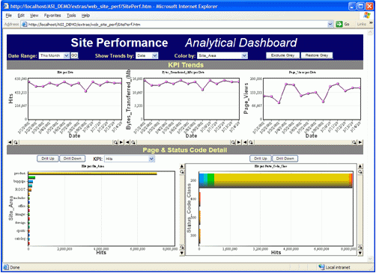376x273 pixels.
Task: Click the Restore Grey button
Action: point(317,55)
